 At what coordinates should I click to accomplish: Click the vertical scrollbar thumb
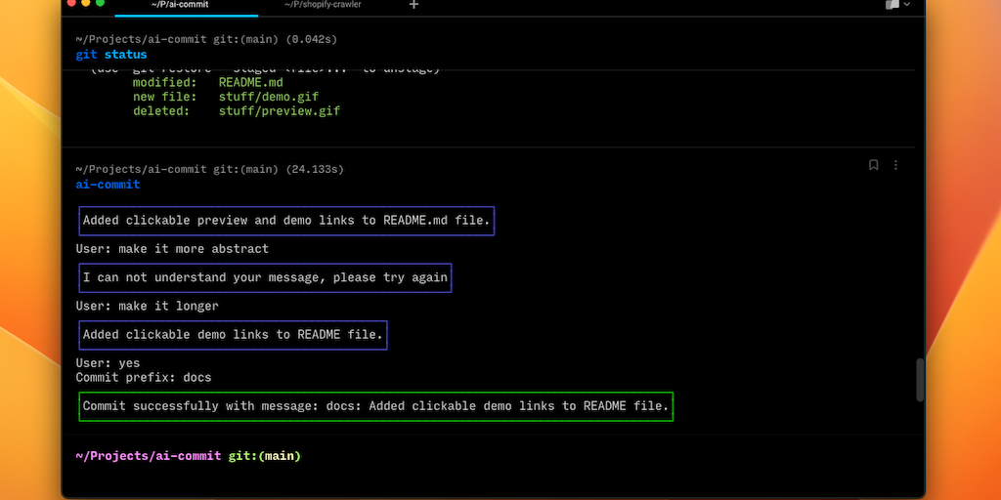(920, 380)
